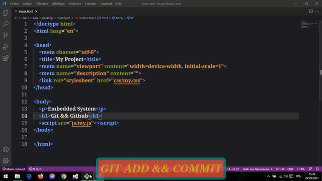This screenshot has height=181, width=322.
Task: Open editor More Actions ellipsis
Action: pyautogui.click(x=317, y=11)
